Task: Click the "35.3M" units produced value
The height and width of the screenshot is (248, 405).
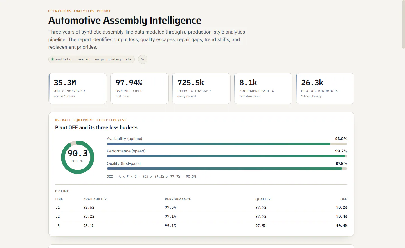Action: click(x=65, y=83)
